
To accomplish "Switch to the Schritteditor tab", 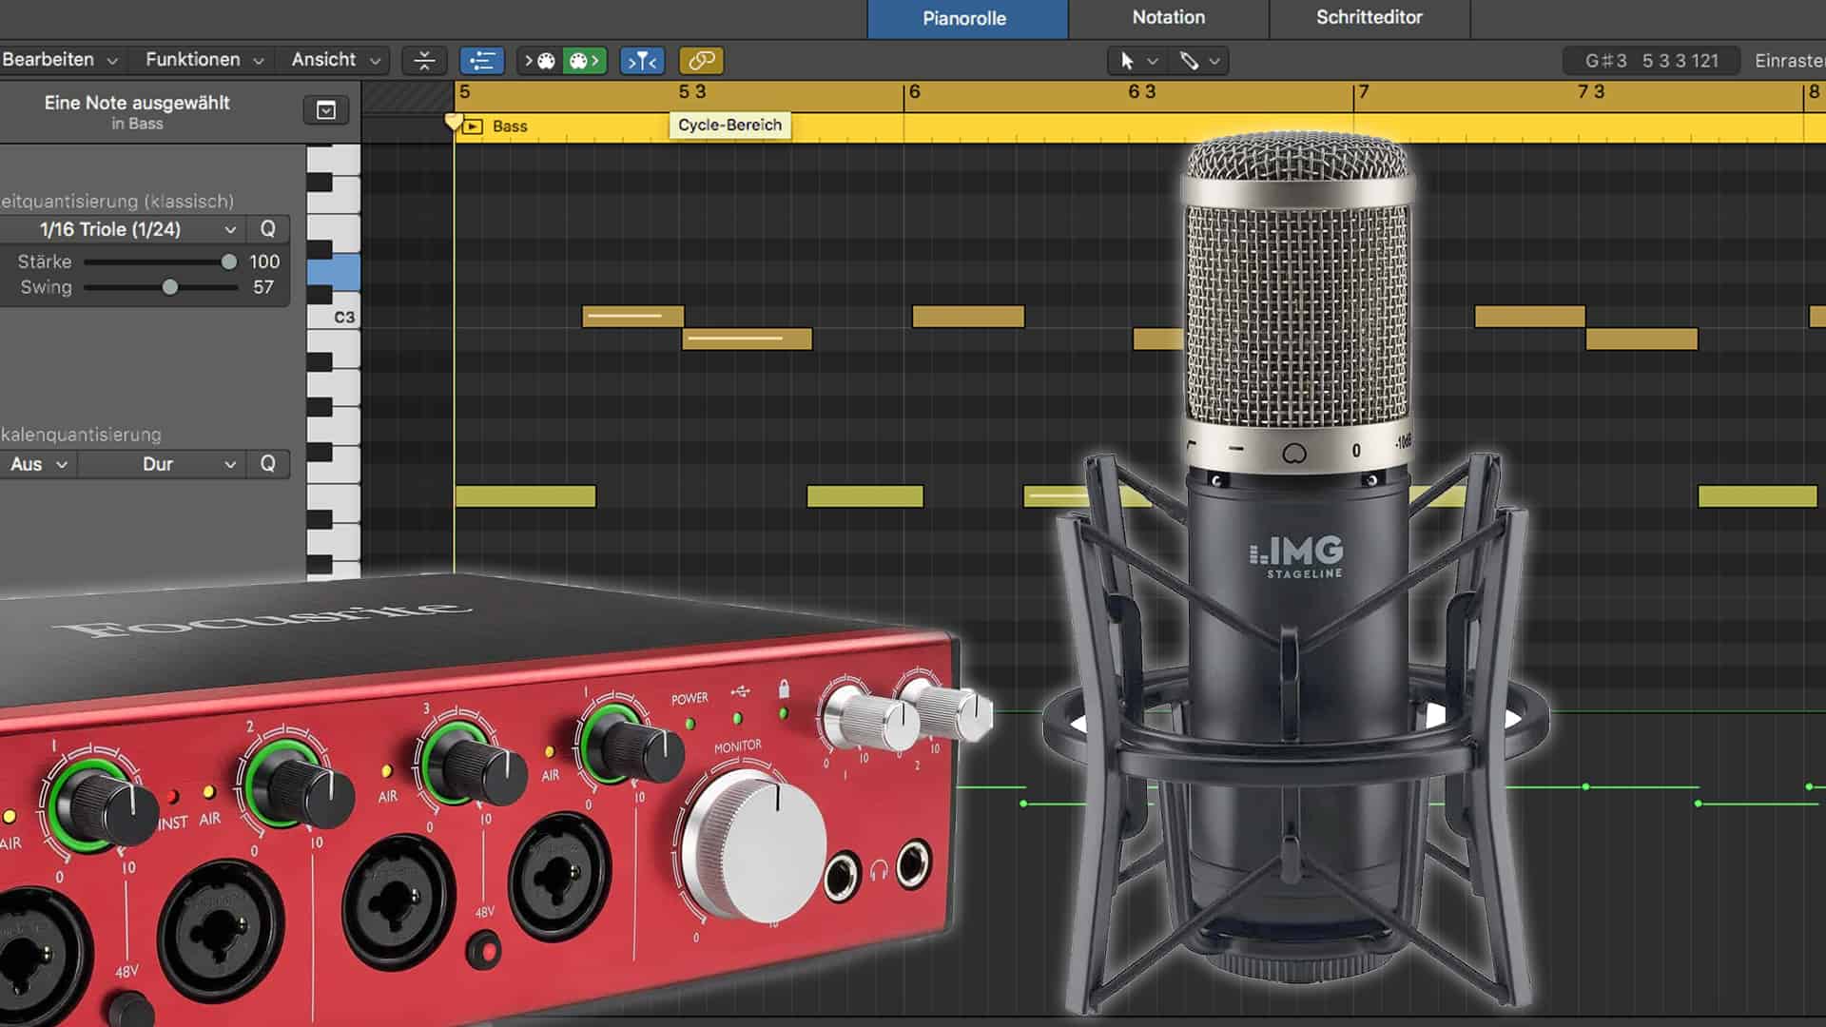I will [1369, 18].
